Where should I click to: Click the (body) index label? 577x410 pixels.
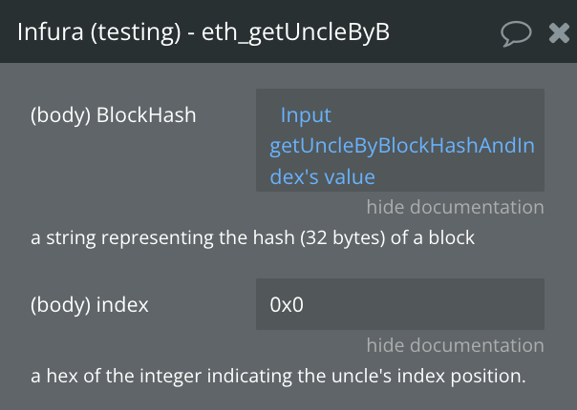tap(89, 305)
